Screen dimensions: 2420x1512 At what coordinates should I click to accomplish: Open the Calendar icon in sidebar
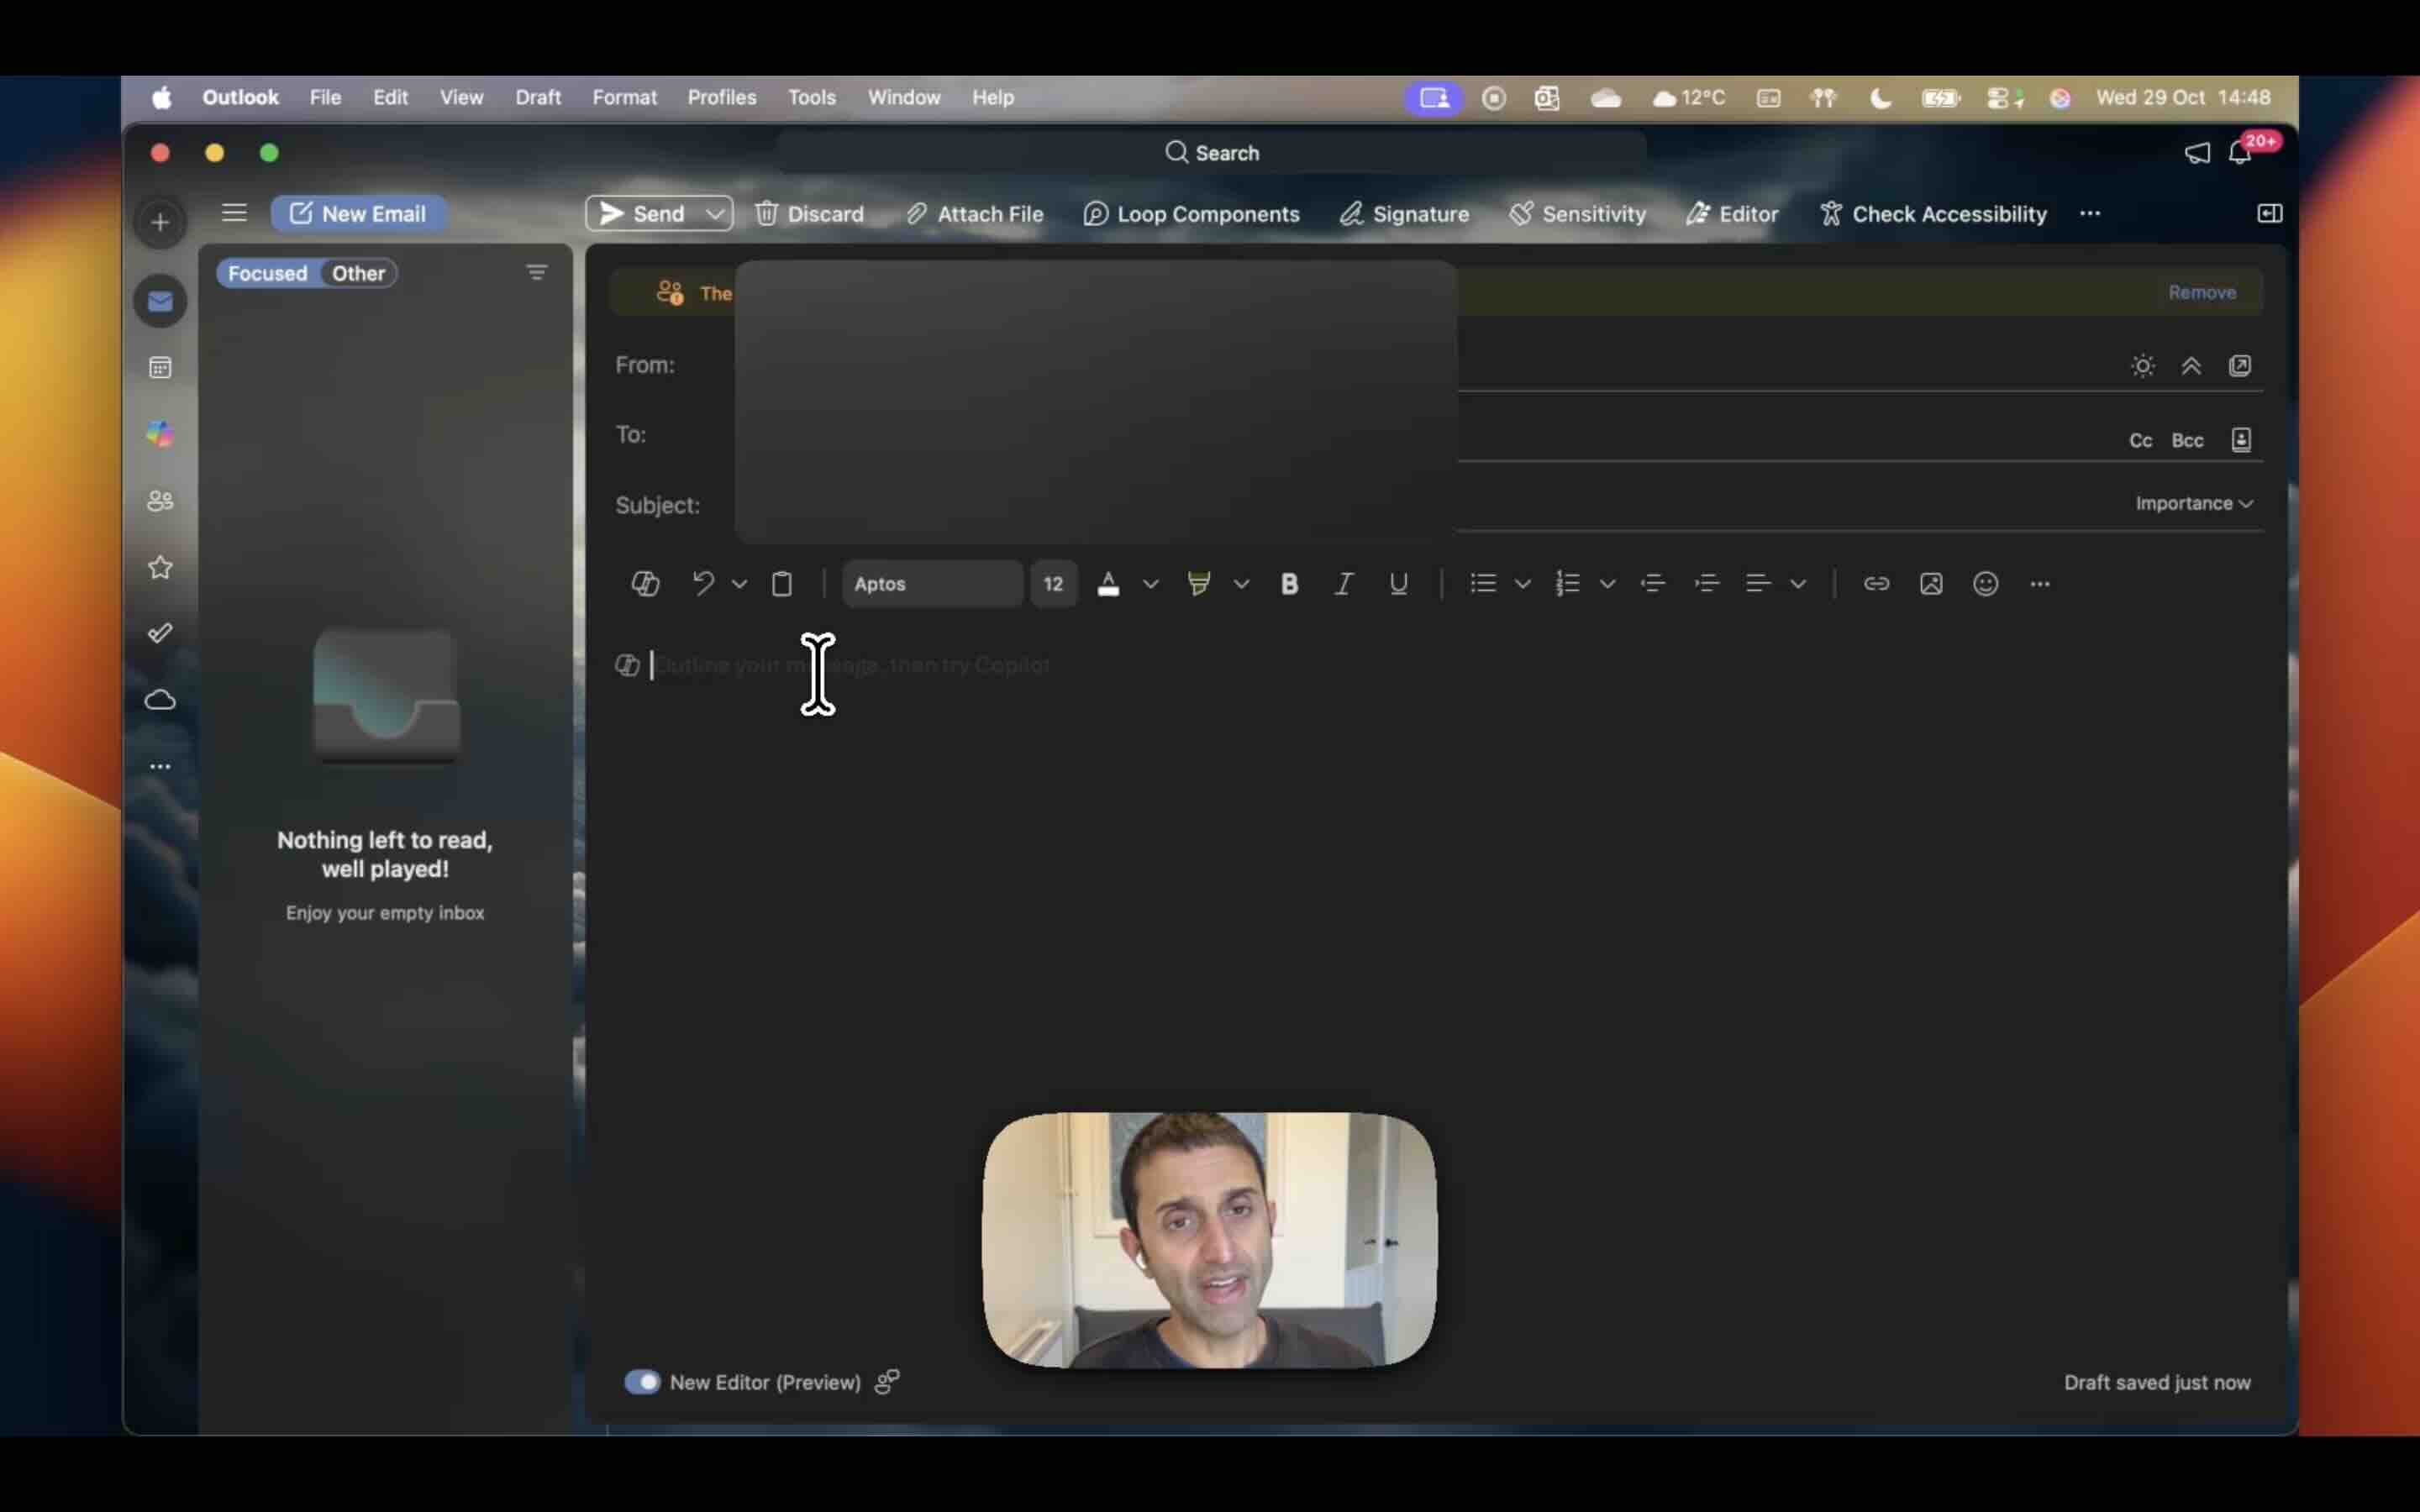click(x=160, y=368)
